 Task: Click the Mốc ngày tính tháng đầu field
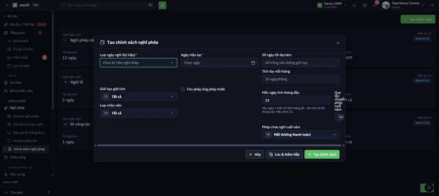[x=296, y=100]
